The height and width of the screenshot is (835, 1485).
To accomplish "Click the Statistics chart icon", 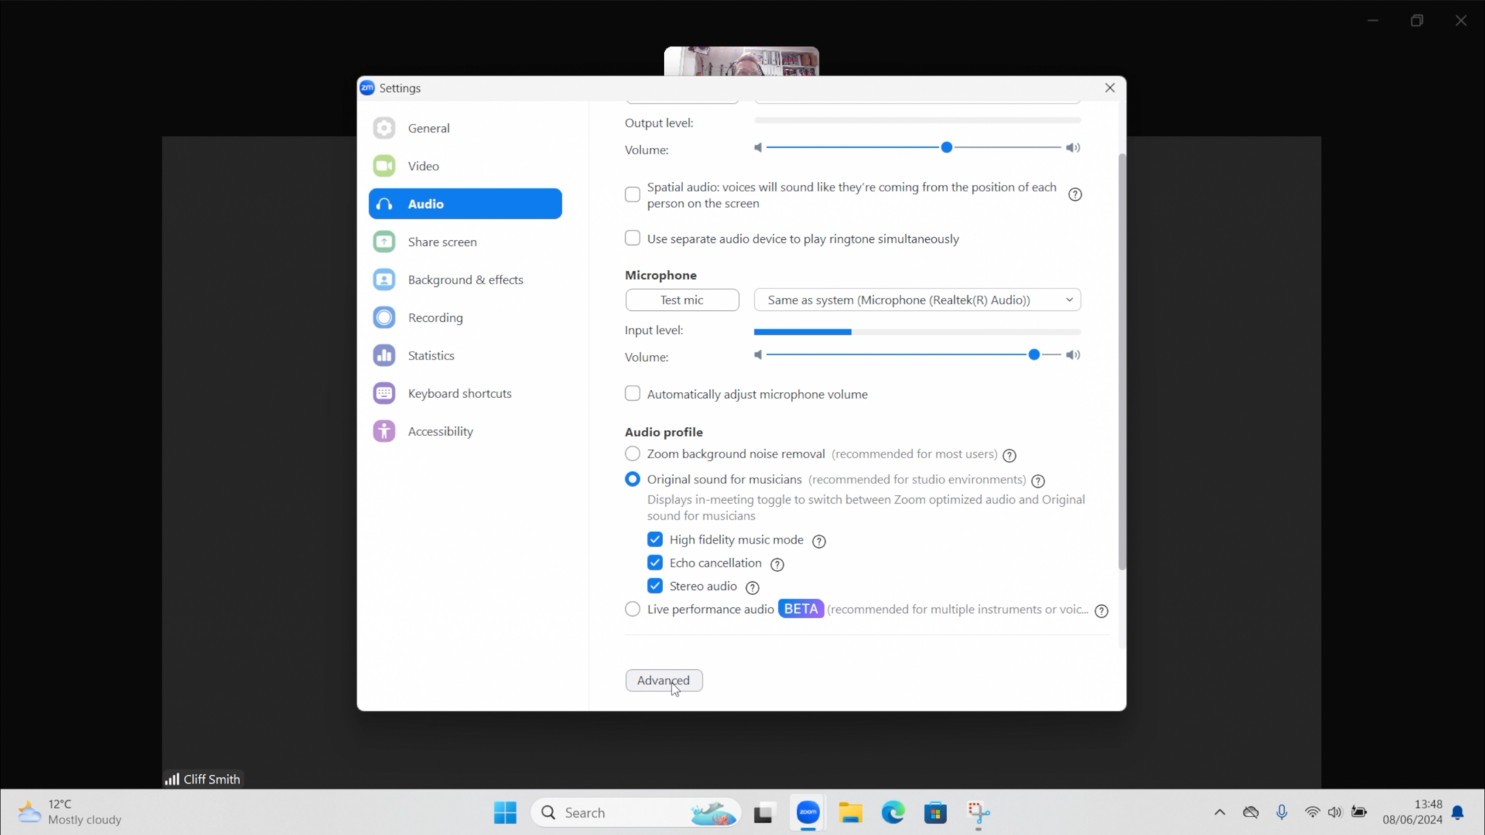I will click(x=384, y=355).
